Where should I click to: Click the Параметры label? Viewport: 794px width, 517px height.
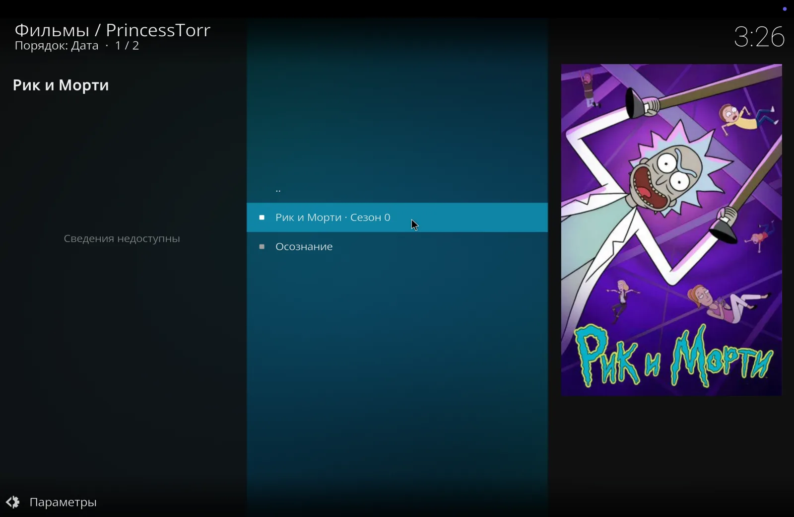click(x=63, y=502)
